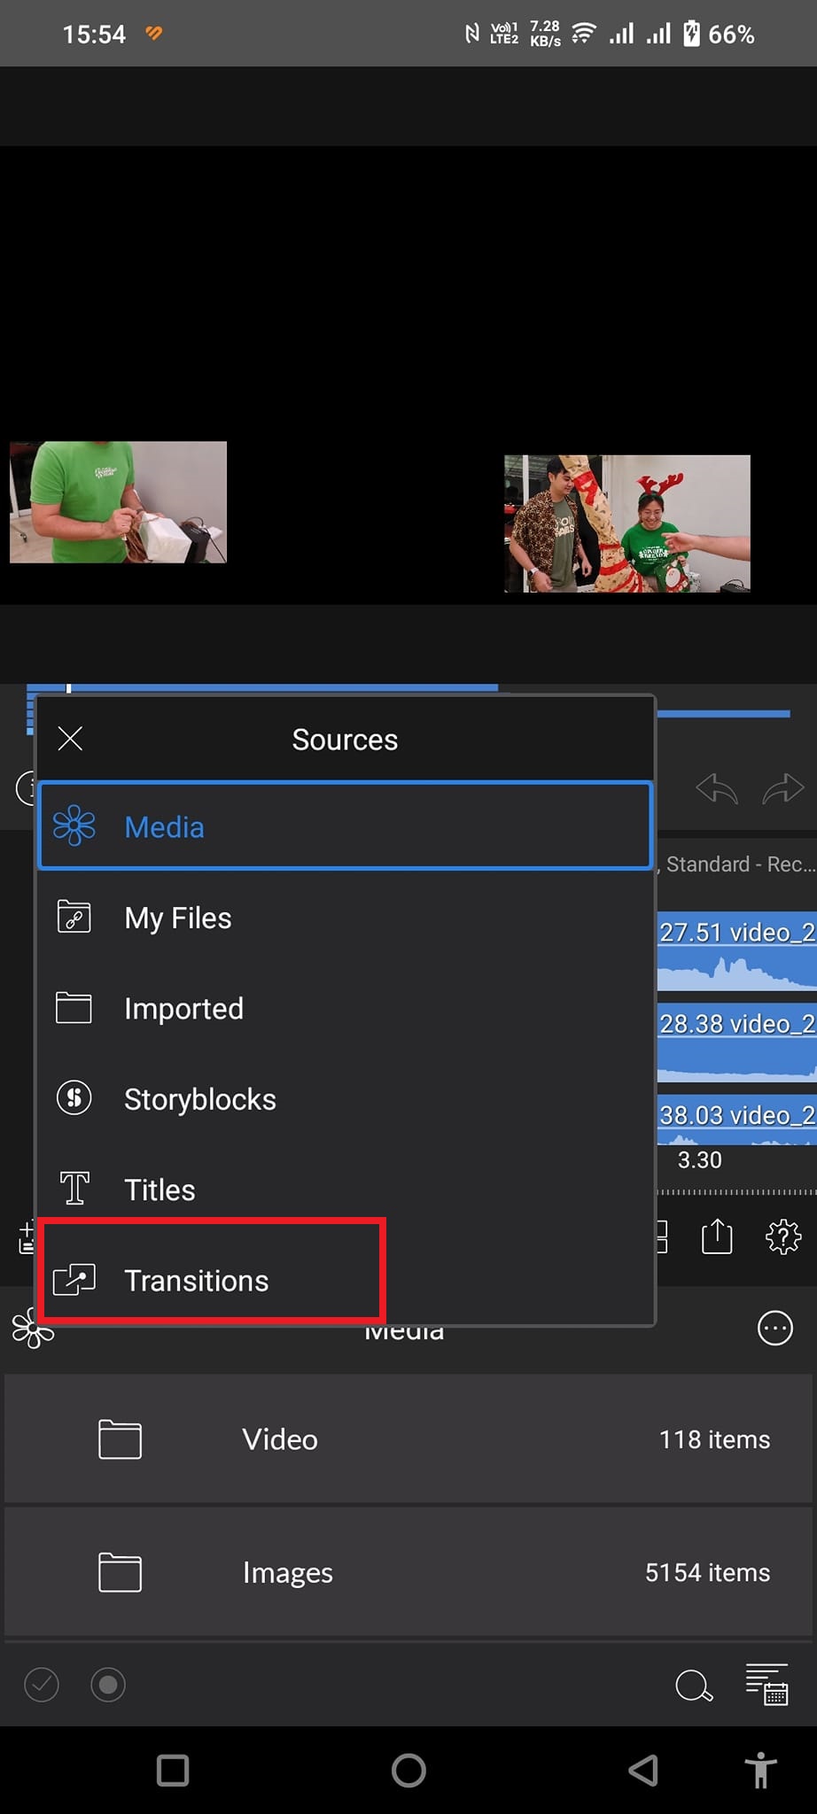Toggle the record radio button
The height and width of the screenshot is (1814, 817).
(108, 1684)
